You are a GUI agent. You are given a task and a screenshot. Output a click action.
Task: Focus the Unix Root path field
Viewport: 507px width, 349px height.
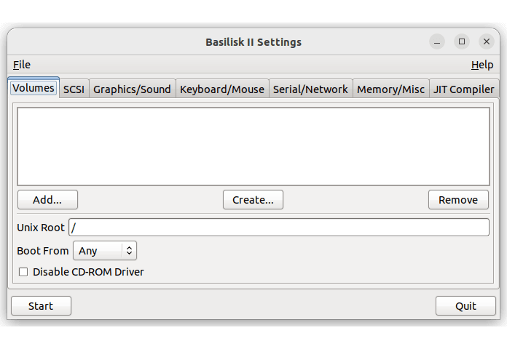click(x=279, y=228)
